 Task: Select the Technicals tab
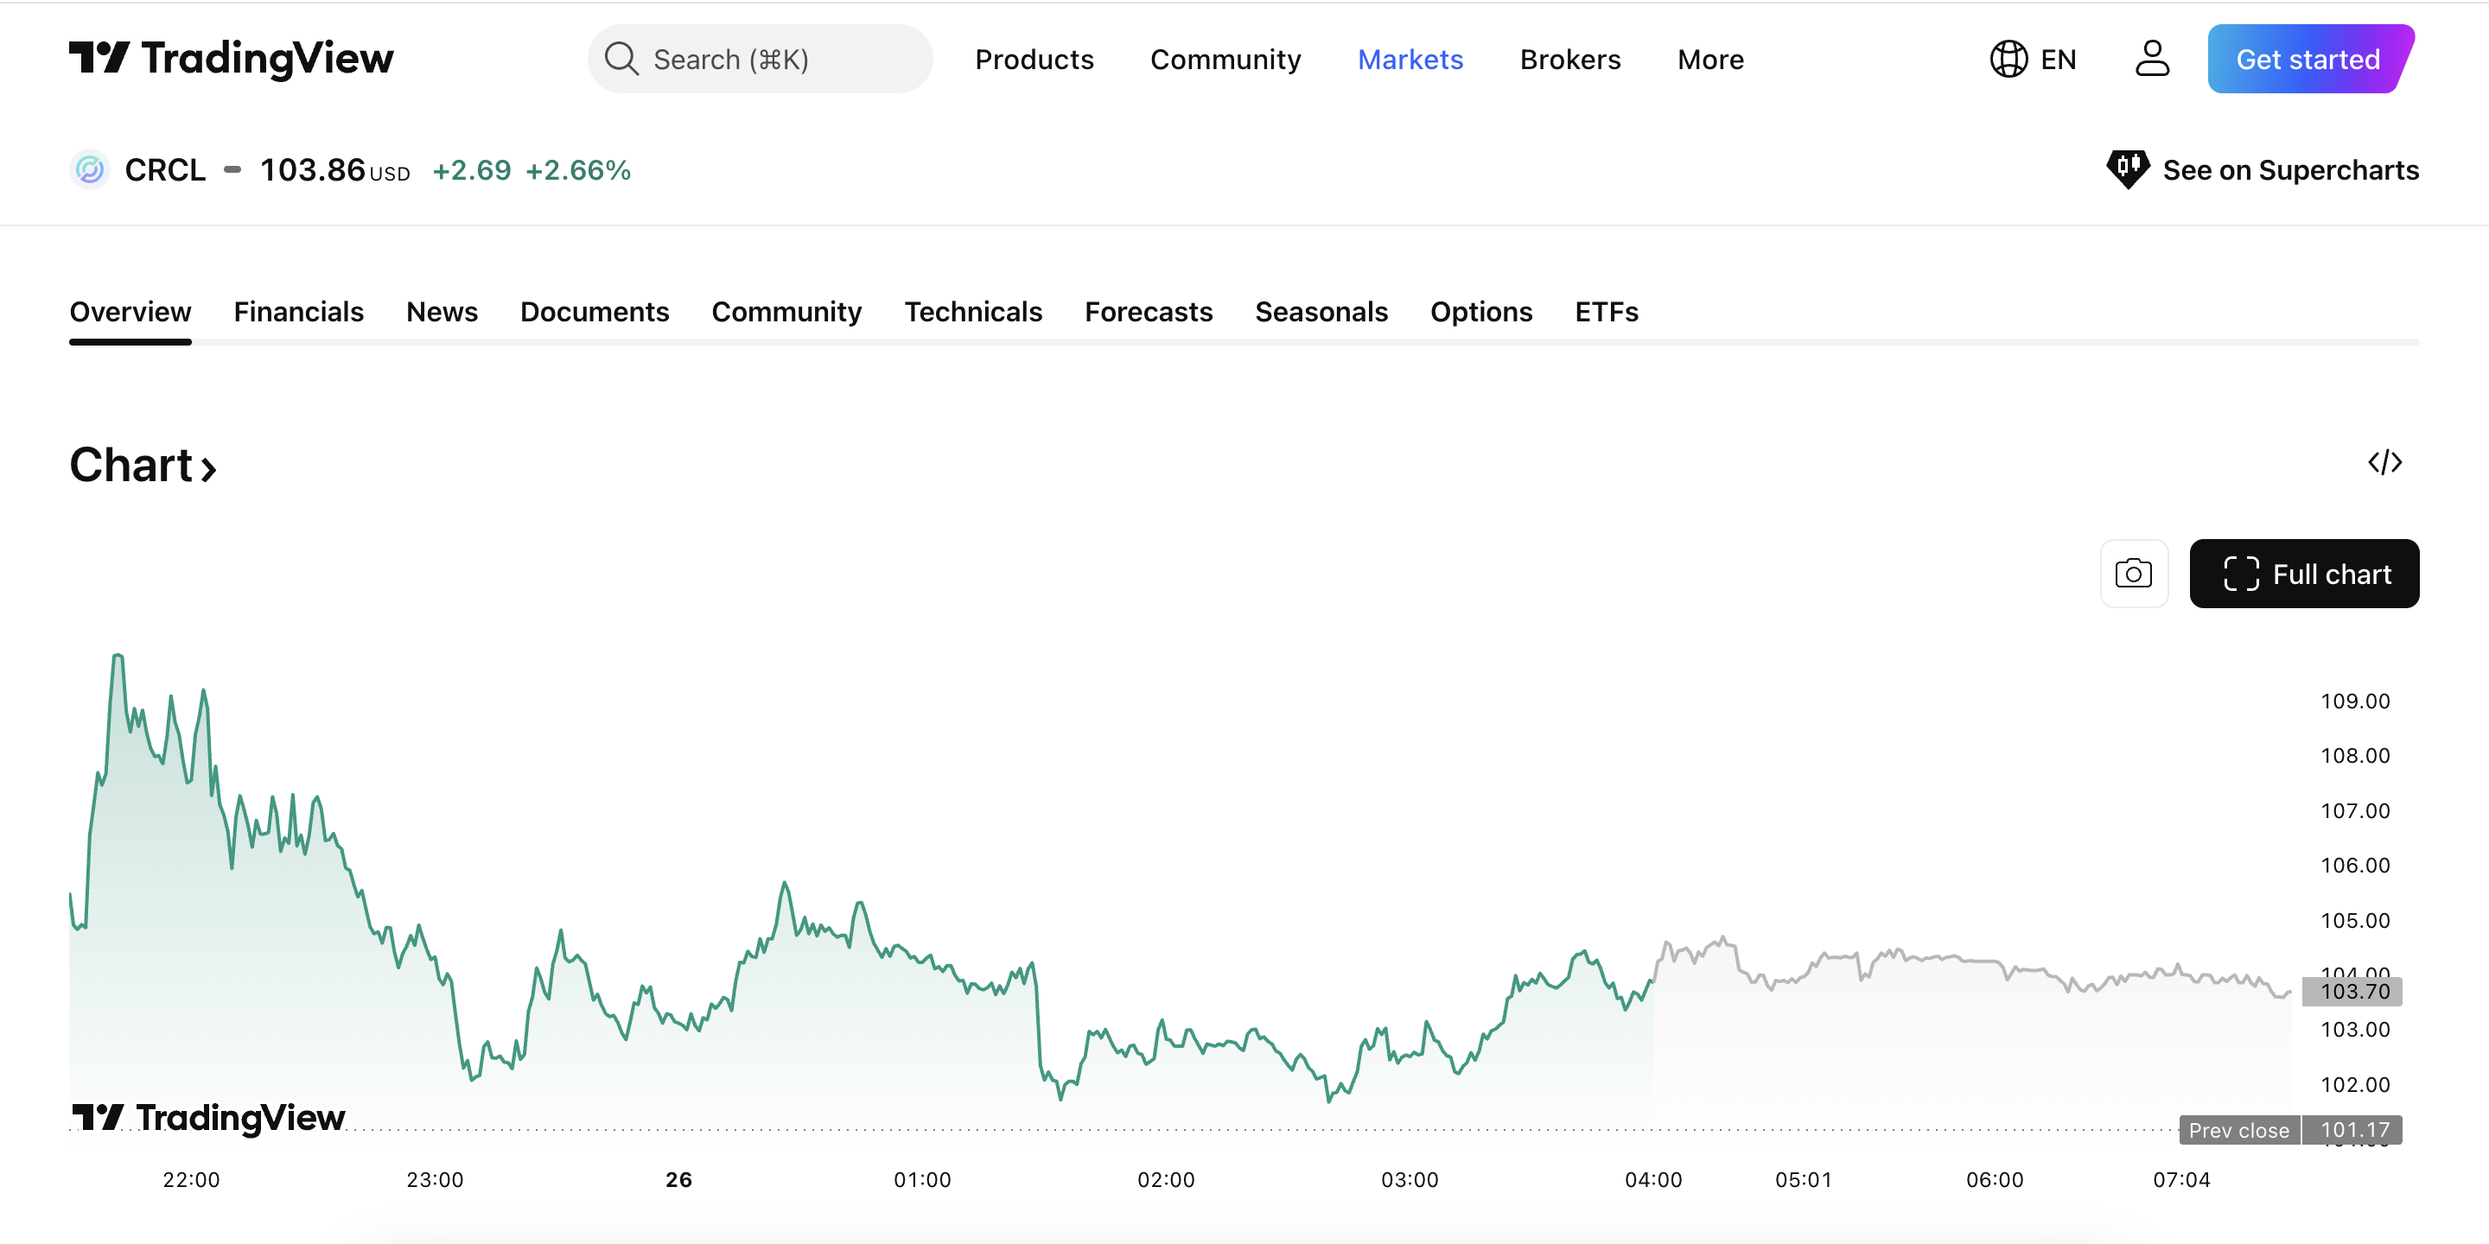[x=973, y=311]
